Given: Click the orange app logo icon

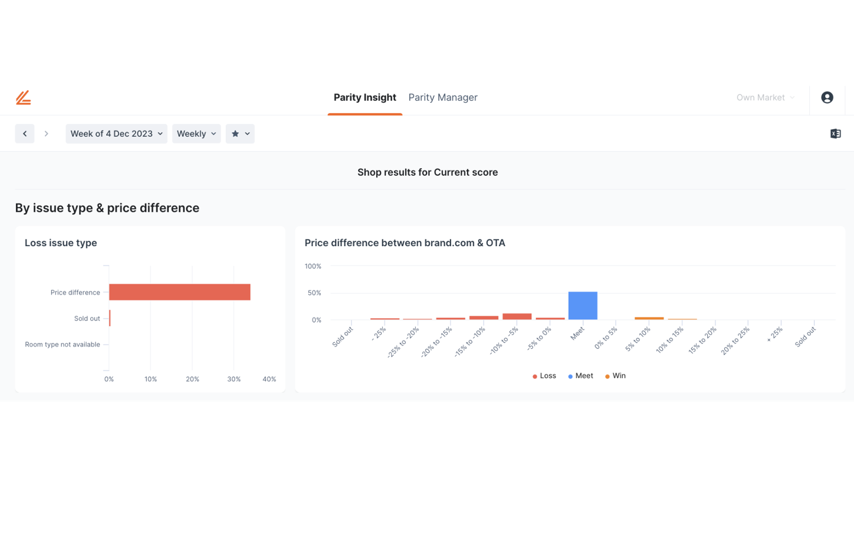Looking at the screenshot, I should (23, 98).
